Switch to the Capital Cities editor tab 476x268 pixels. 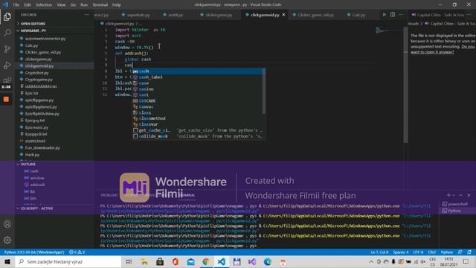tap(438, 15)
